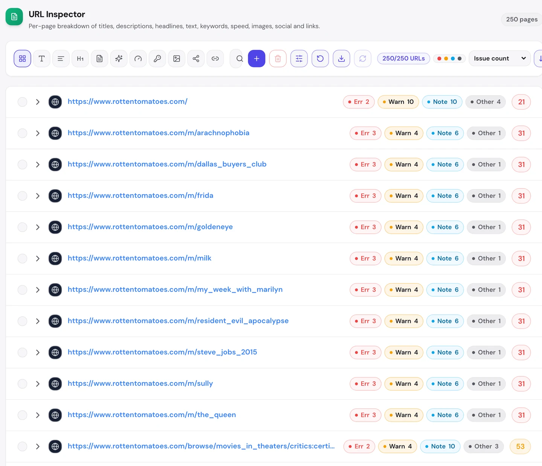Expand the arachnophobia row chevron
This screenshot has width=542, height=466.
pos(38,133)
